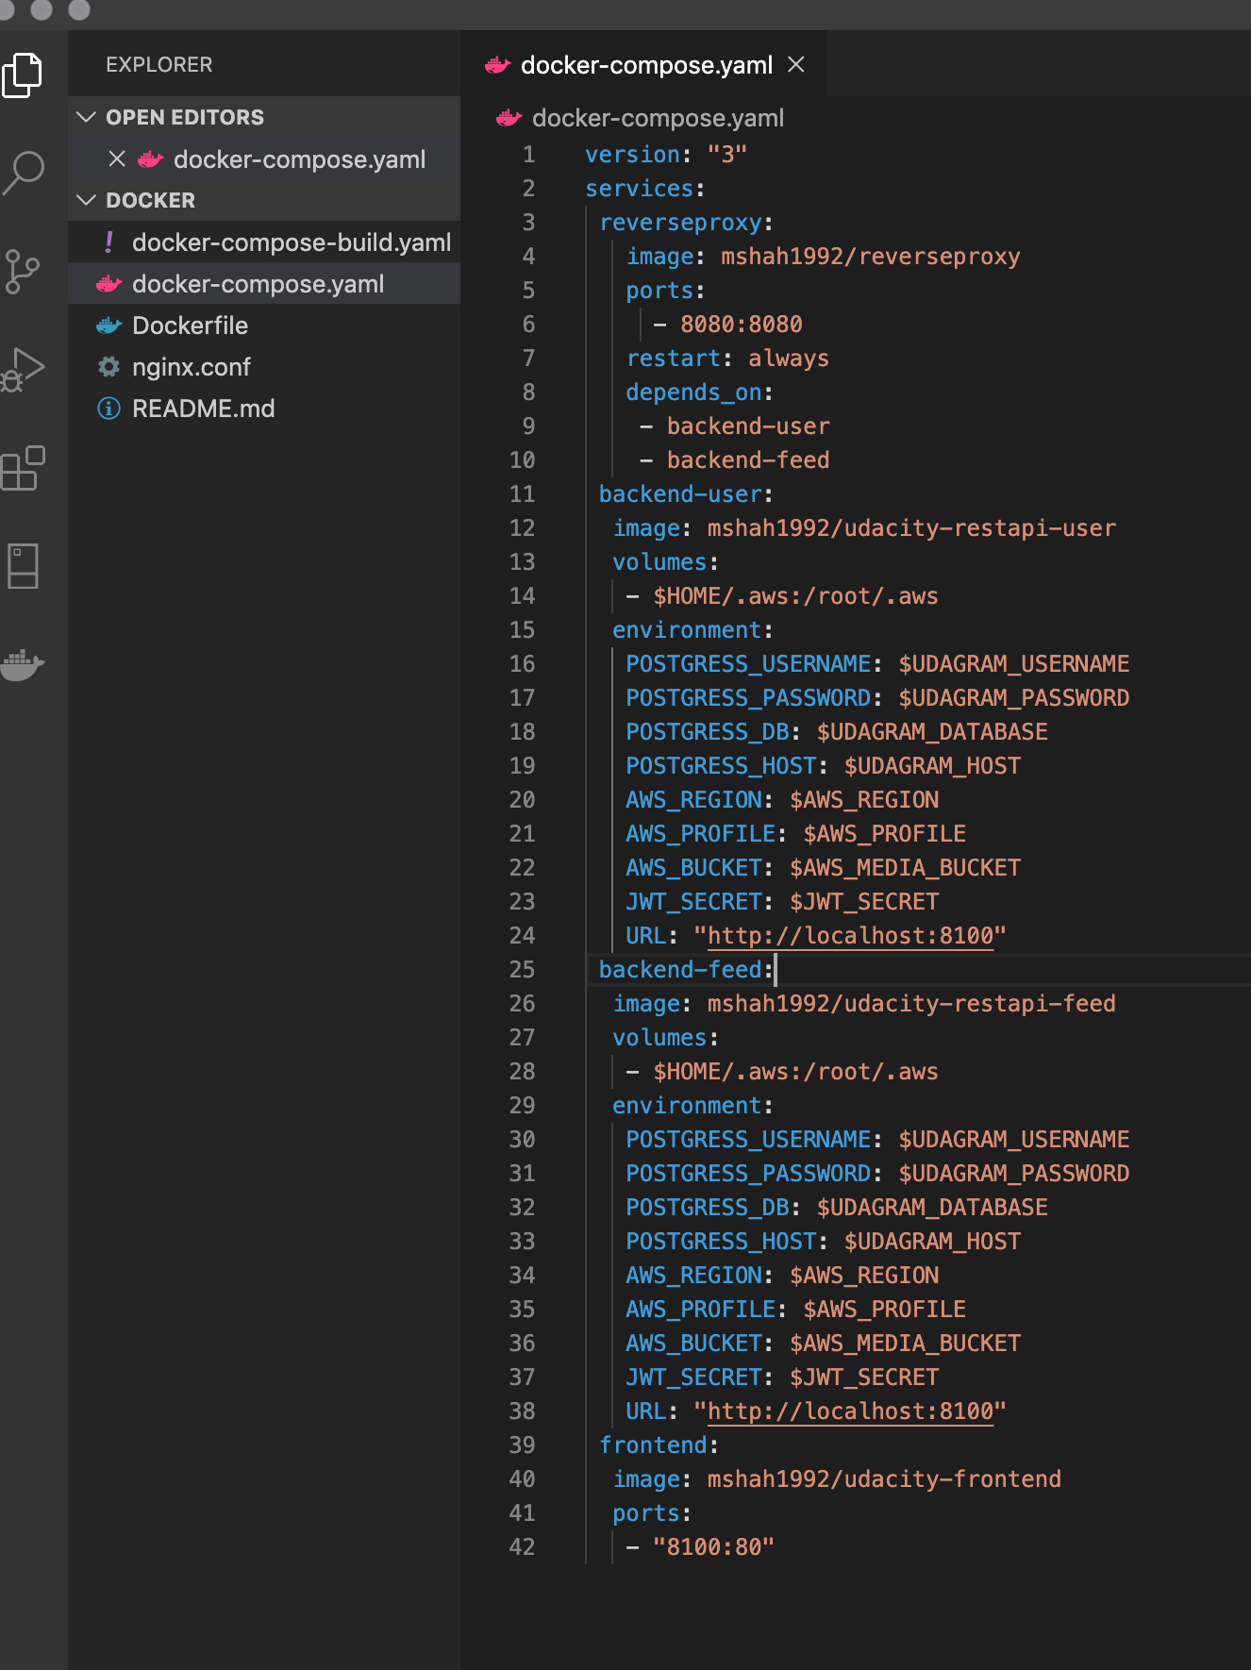Click image mshah1992/udacity-restapi-user
1251x1670 pixels.
911,527
